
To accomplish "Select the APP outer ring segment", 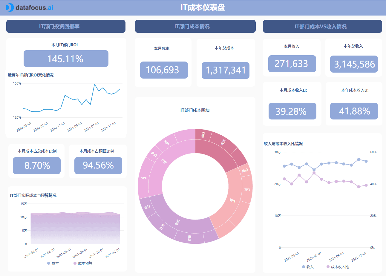I will tap(144, 178).
